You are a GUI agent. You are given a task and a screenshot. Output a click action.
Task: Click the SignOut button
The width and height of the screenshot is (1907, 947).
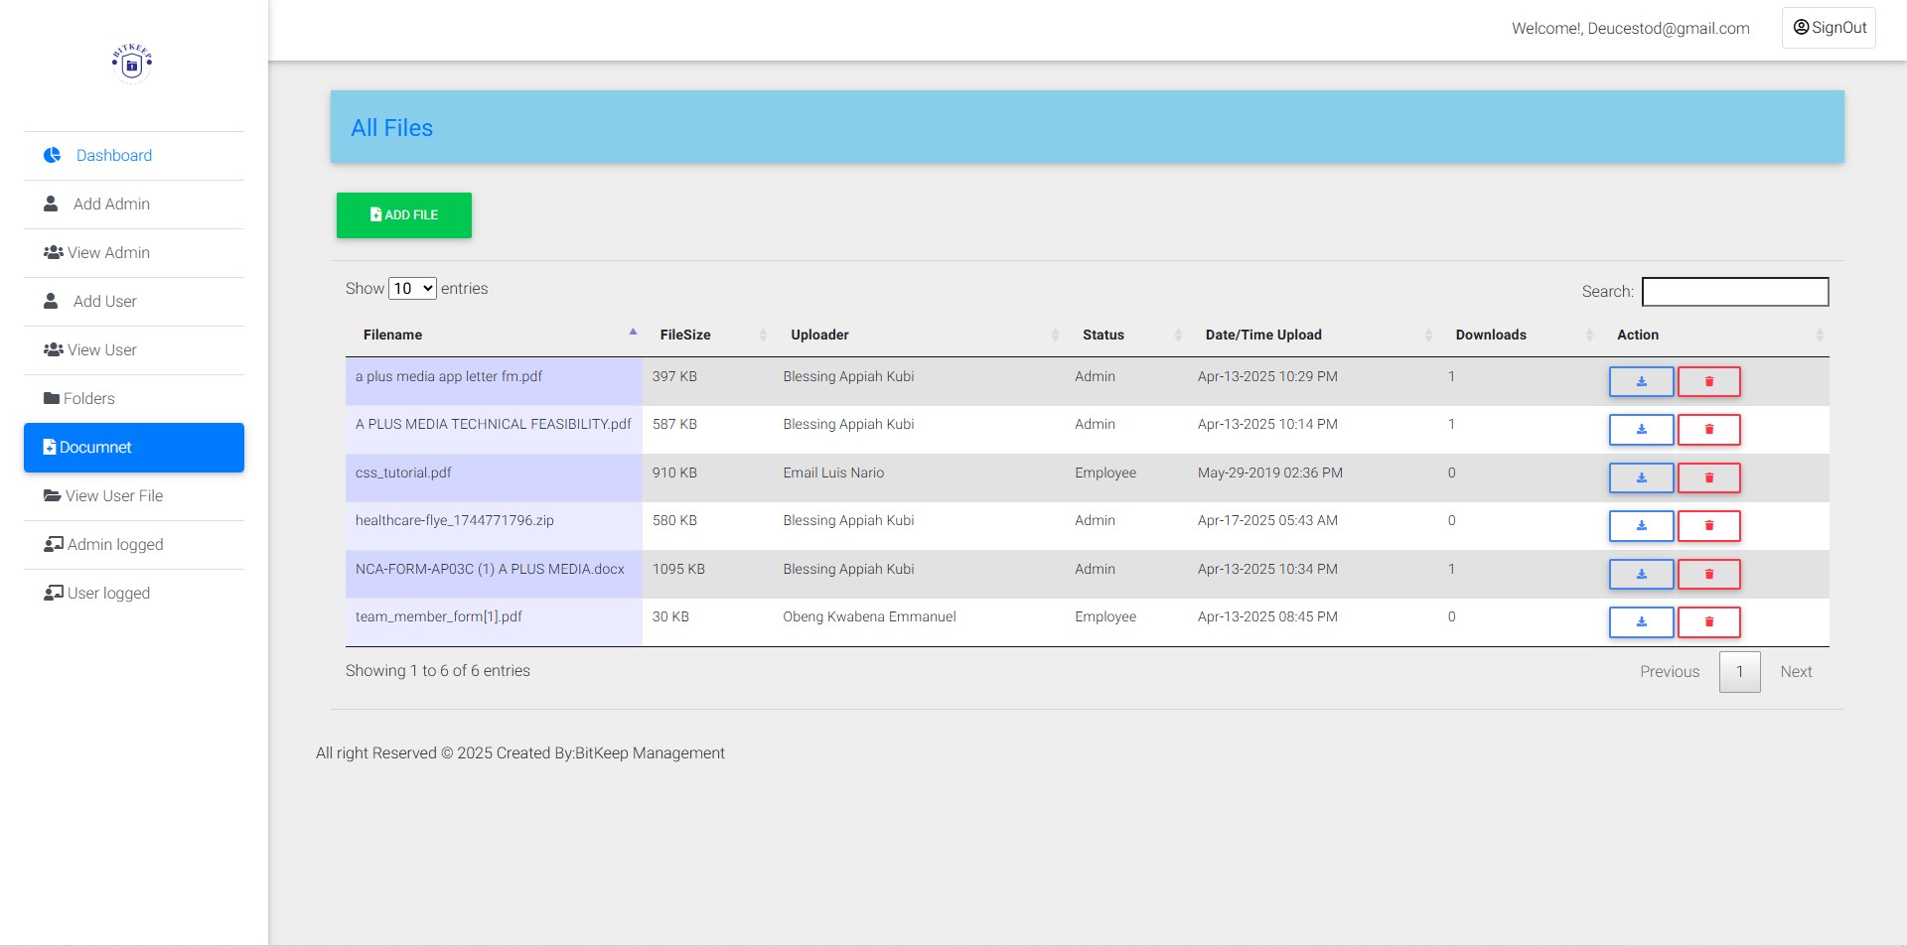(x=1829, y=28)
